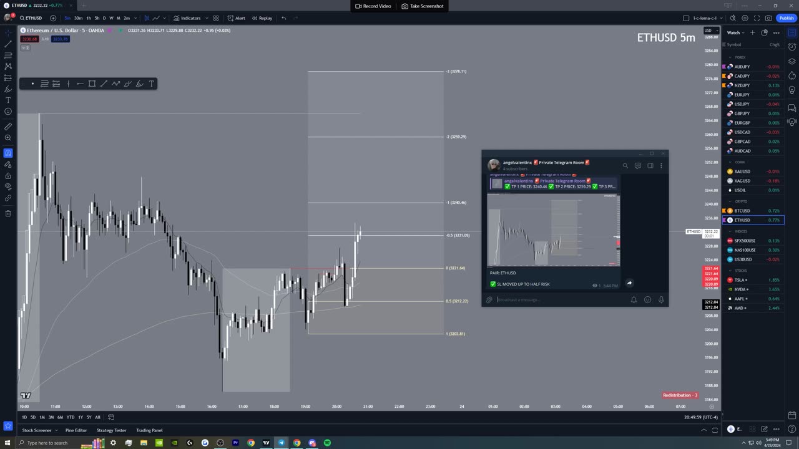Select BTCUSD in the watchlist

[753, 211]
